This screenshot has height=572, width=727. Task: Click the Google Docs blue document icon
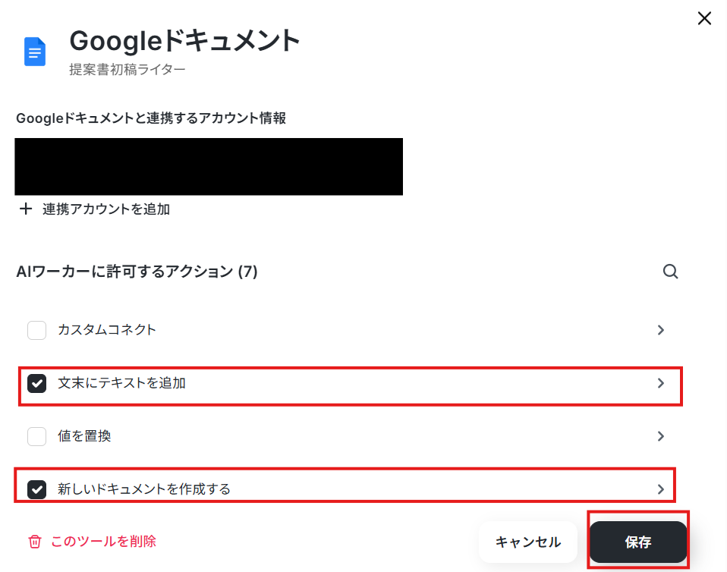(x=35, y=52)
